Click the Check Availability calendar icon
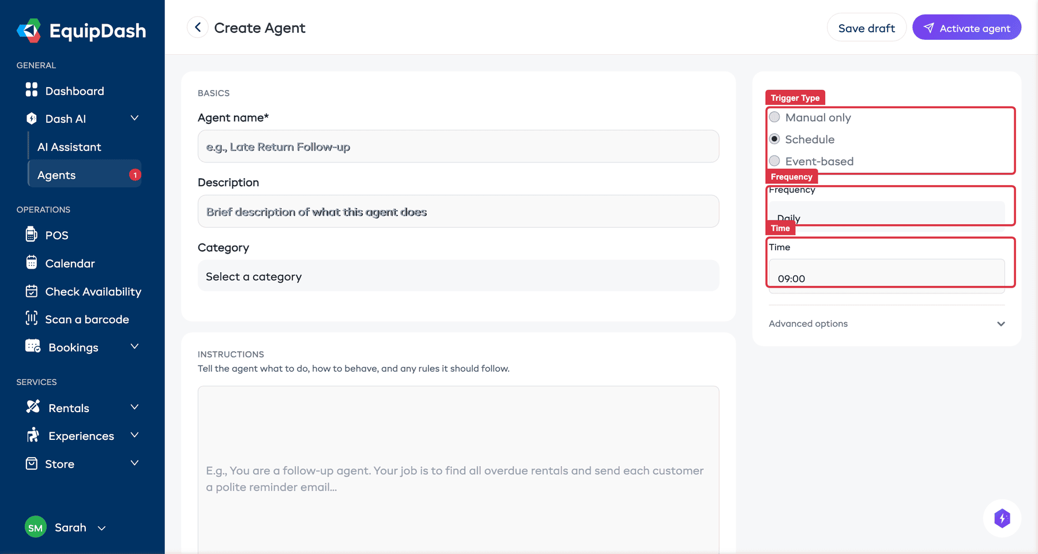Image resolution: width=1038 pixels, height=554 pixels. (x=32, y=291)
